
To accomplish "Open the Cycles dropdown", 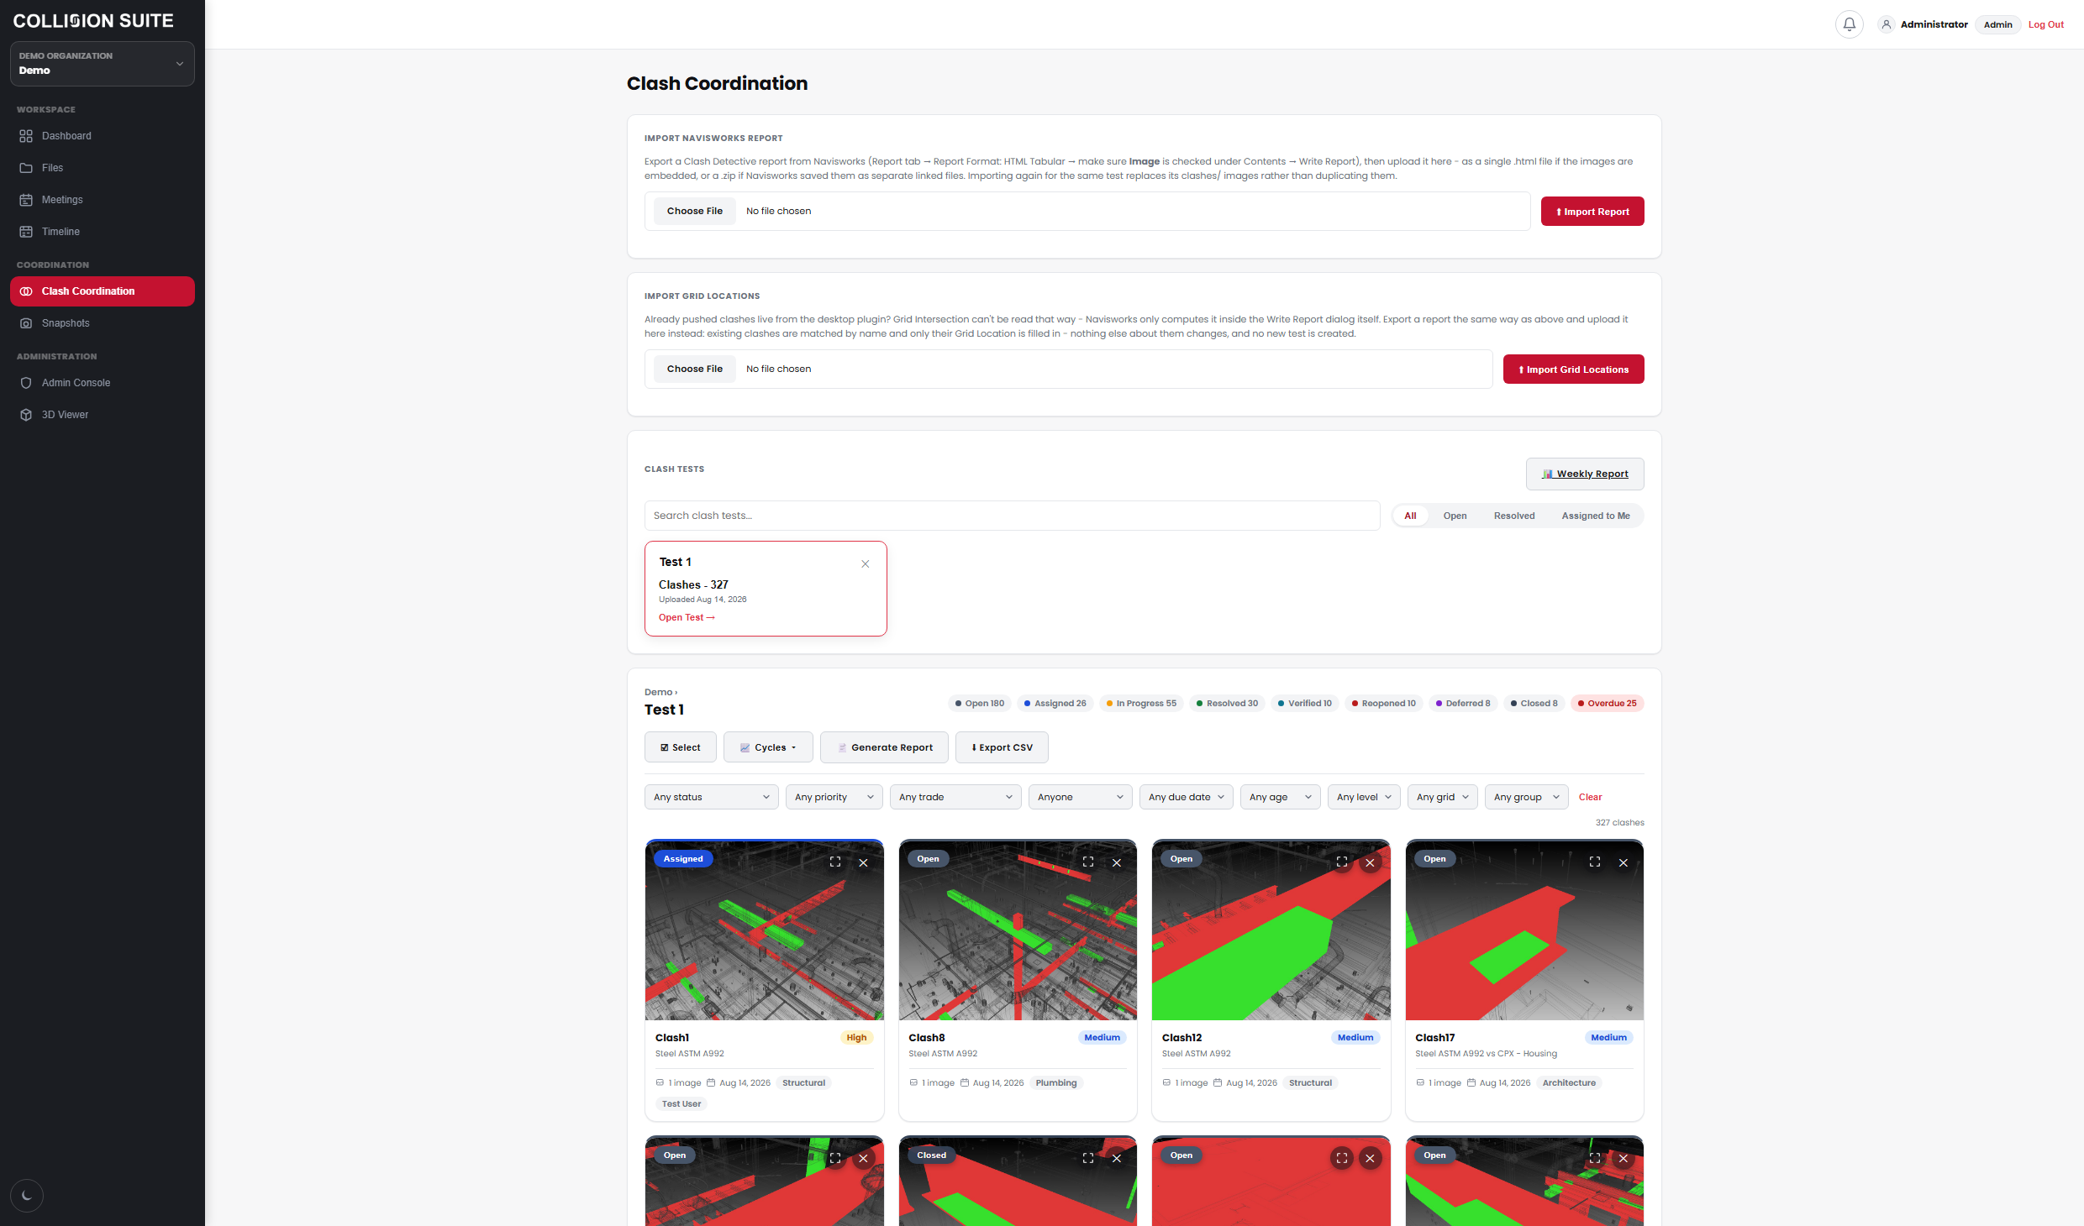I will click(768, 747).
